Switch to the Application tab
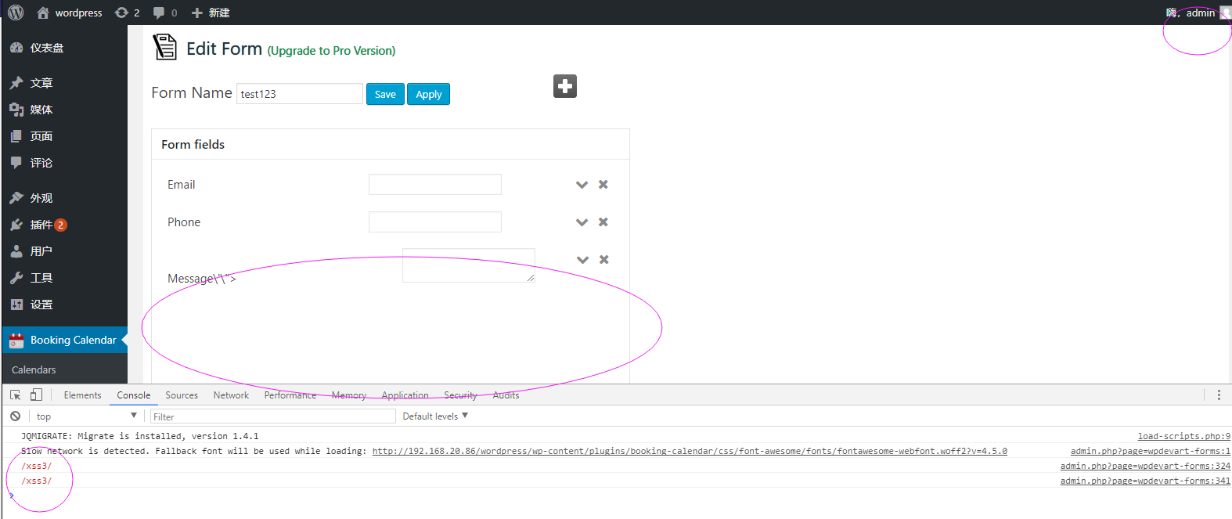 (405, 395)
